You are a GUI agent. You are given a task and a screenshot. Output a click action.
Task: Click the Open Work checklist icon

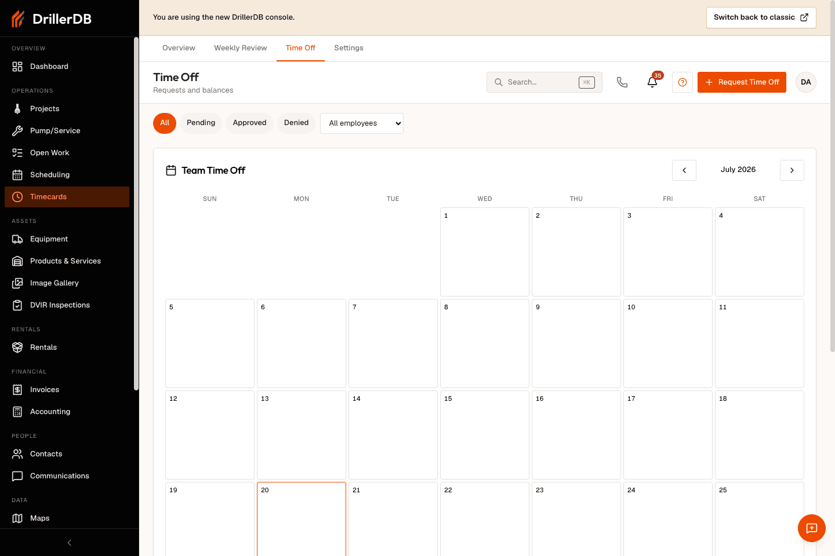pos(17,153)
